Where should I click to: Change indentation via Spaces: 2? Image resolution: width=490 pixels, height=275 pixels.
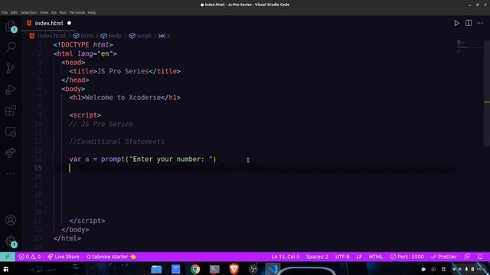click(317, 257)
